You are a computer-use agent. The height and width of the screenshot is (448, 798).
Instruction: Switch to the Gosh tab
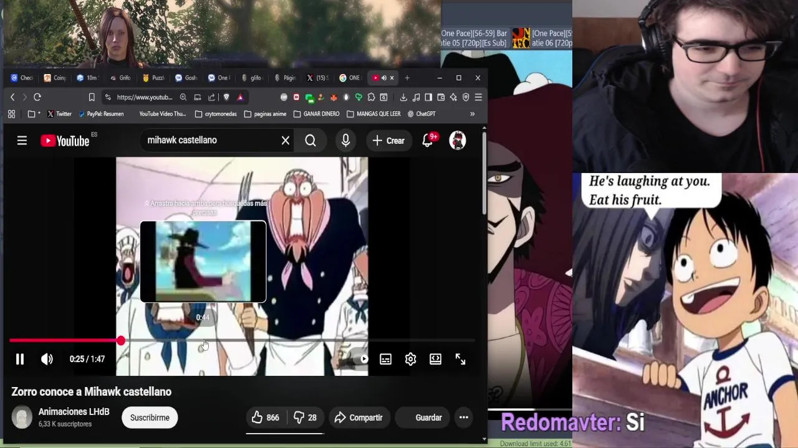186,78
